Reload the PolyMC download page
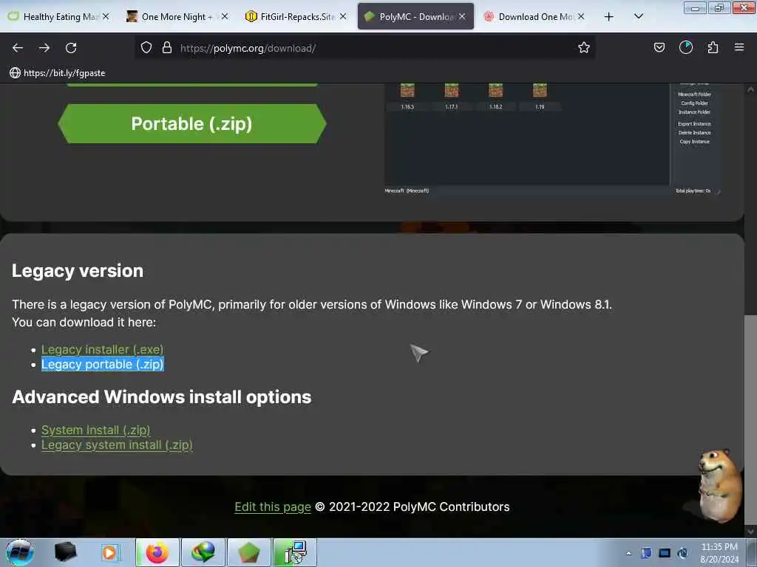Image resolution: width=757 pixels, height=567 pixels. pos(71,48)
